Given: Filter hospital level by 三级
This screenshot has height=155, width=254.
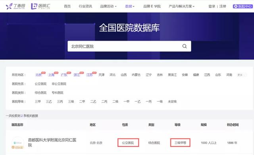Looking at the screenshot, I should click(71, 102).
